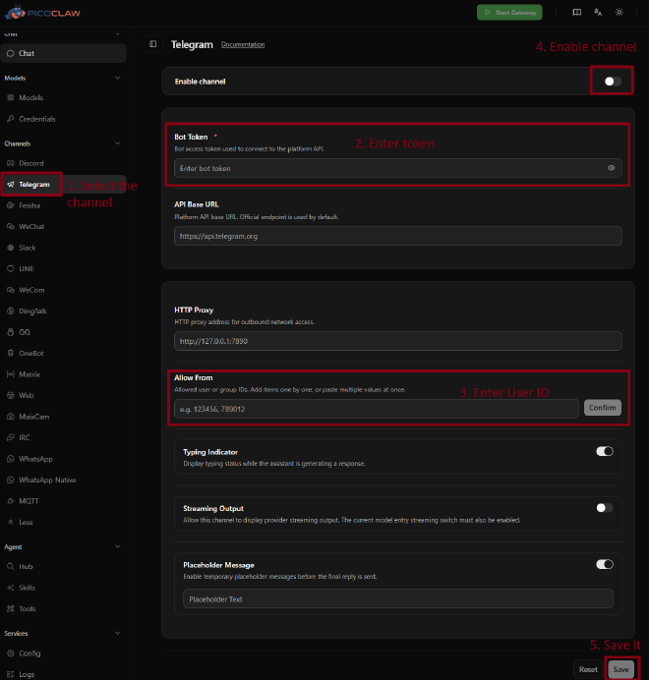649x680 pixels.
Task: Collapse the Services section chevron
Action: click(118, 633)
